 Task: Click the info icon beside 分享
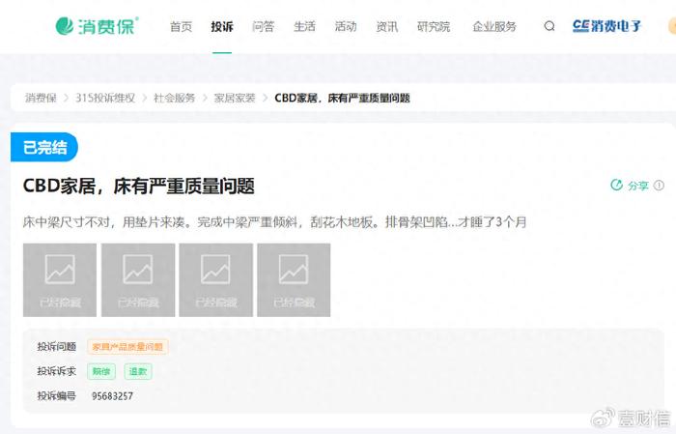click(x=659, y=185)
